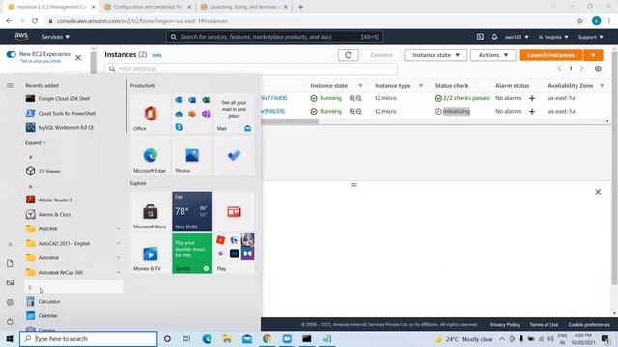Screen dimensions: 618x347
Task: Open N. Virginia region dropdown
Action: tap(553, 37)
